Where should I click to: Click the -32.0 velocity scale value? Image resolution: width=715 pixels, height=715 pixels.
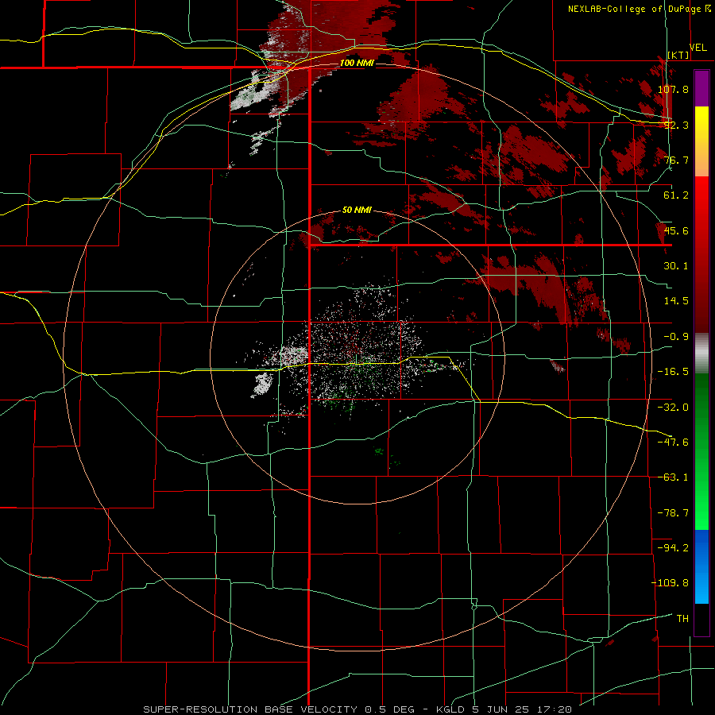click(673, 408)
